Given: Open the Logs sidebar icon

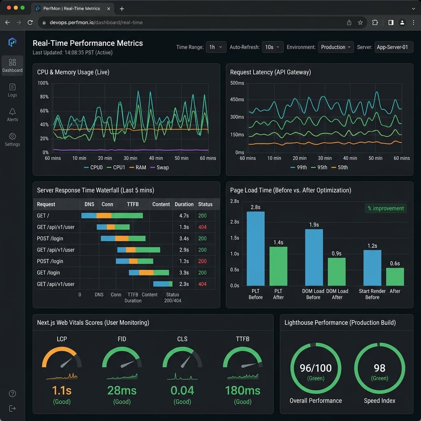Looking at the screenshot, I should click(x=12, y=87).
